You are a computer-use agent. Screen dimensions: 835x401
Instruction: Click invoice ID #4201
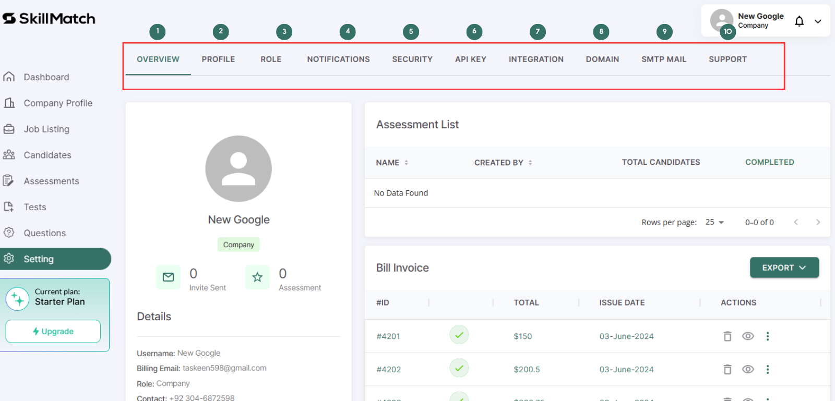388,336
